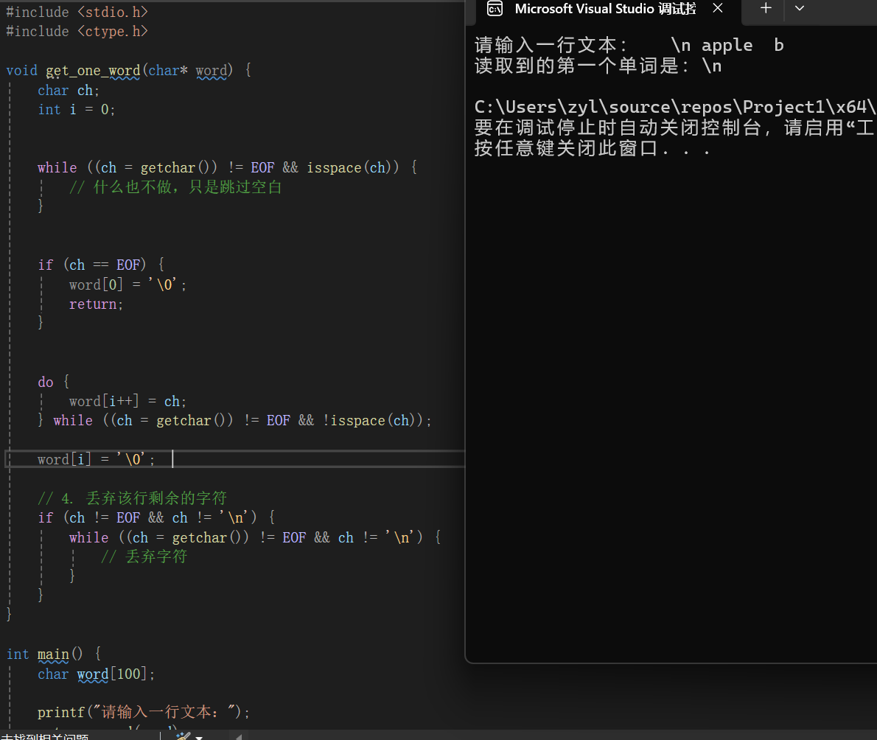
Task: Click the first while loop with isspace(ch)
Action: (227, 167)
